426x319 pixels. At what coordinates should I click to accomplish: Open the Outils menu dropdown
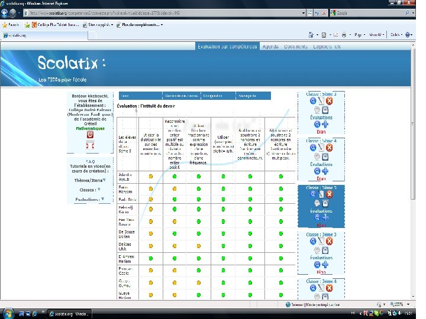pyautogui.click(x=396, y=35)
